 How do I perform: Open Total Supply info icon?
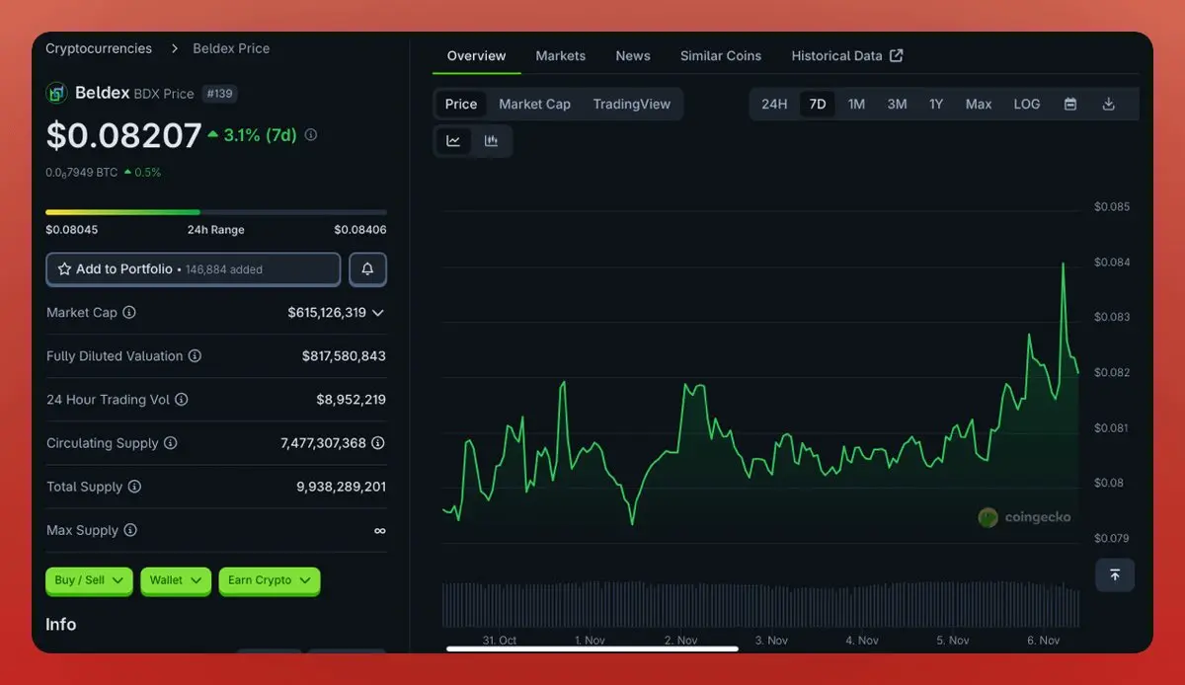click(134, 487)
